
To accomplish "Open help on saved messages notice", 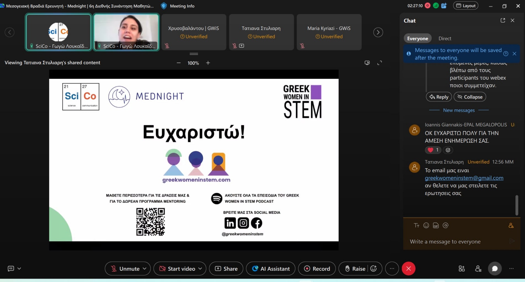I will tap(506, 53).
